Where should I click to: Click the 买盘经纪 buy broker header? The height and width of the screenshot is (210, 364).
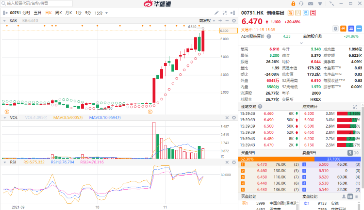[248, 196]
